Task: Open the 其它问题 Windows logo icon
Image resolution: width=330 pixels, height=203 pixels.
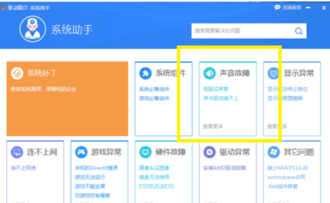Action: (273, 152)
